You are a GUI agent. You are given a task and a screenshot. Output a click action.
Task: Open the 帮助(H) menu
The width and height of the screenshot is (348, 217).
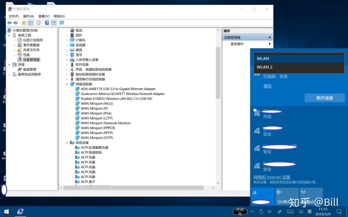pyautogui.click(x=59, y=16)
